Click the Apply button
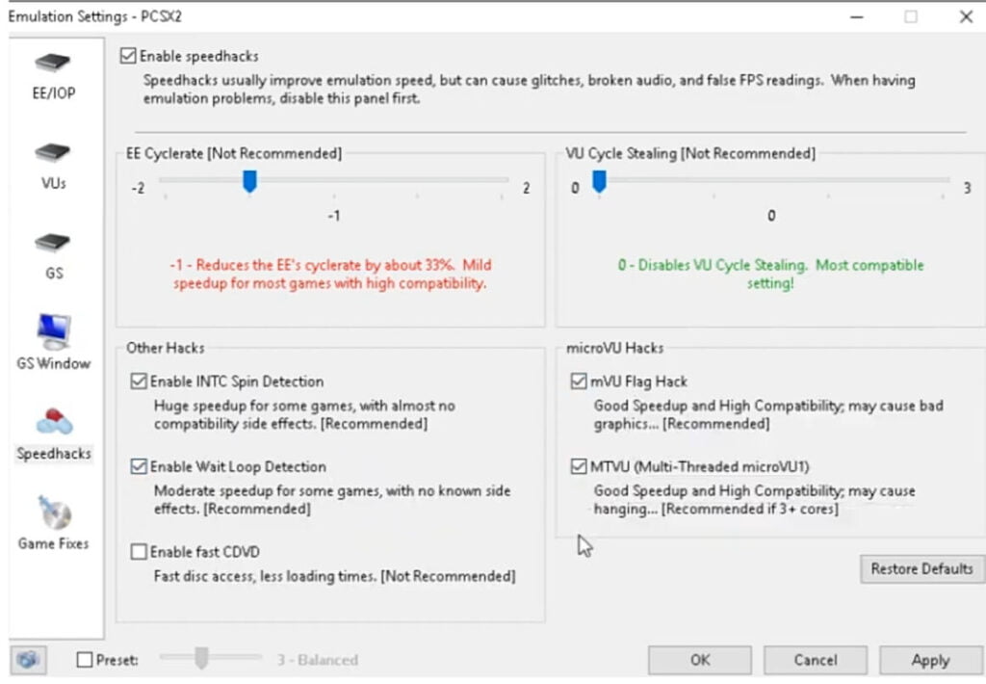The image size is (986, 684). pos(931,660)
